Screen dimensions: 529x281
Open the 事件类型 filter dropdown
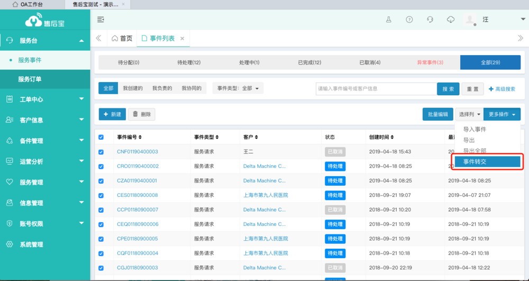pos(238,88)
